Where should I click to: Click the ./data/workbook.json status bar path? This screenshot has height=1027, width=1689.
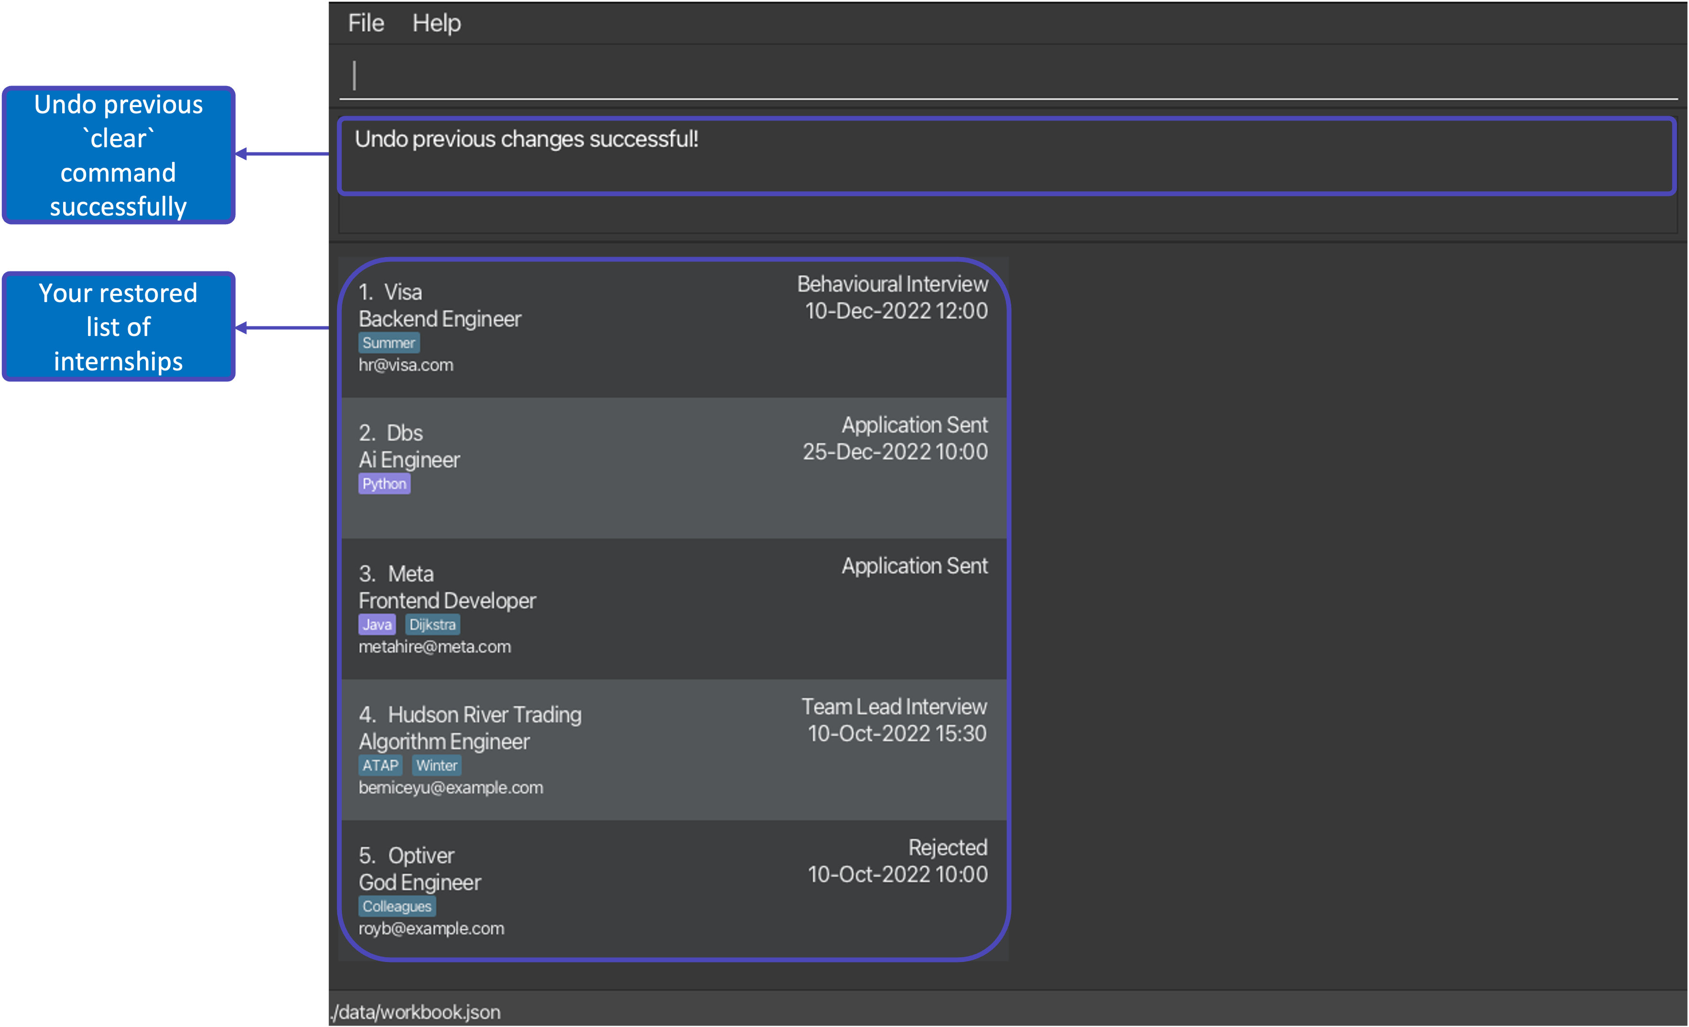click(415, 1012)
